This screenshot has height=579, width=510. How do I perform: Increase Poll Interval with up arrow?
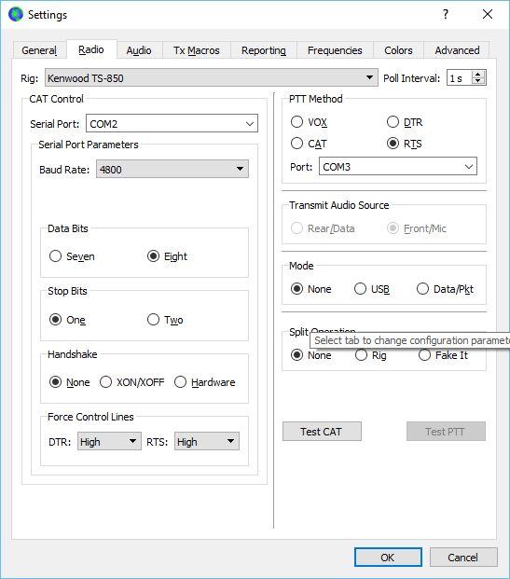pyautogui.click(x=478, y=75)
